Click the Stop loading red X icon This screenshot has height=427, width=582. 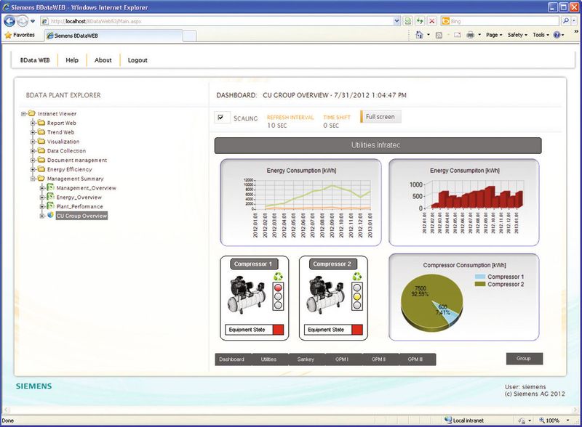click(431, 21)
